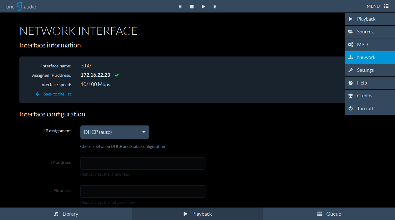Click the '10/100 Mbps' speed value
395x220 pixels.
pos(95,85)
